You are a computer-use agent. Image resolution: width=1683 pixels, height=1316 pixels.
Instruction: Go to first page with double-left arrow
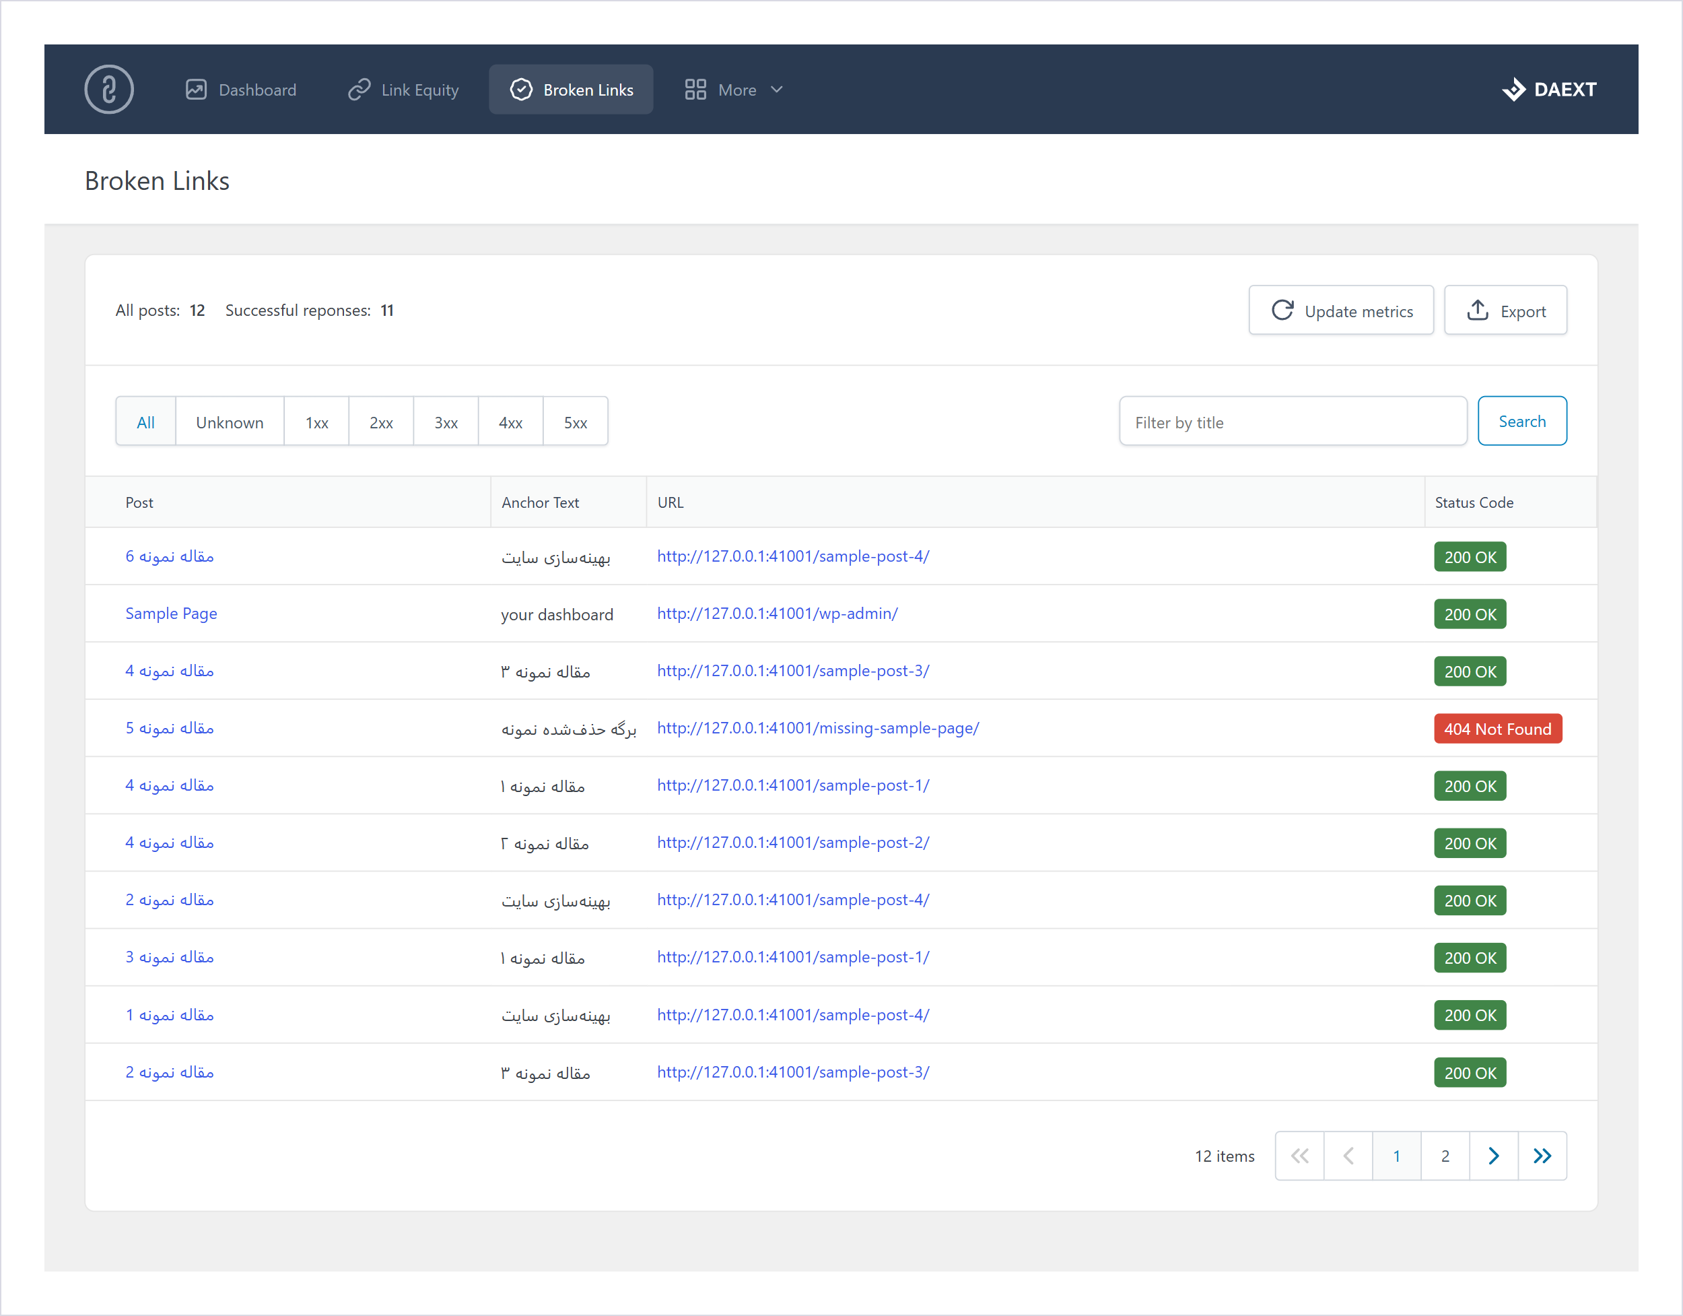click(x=1299, y=1156)
